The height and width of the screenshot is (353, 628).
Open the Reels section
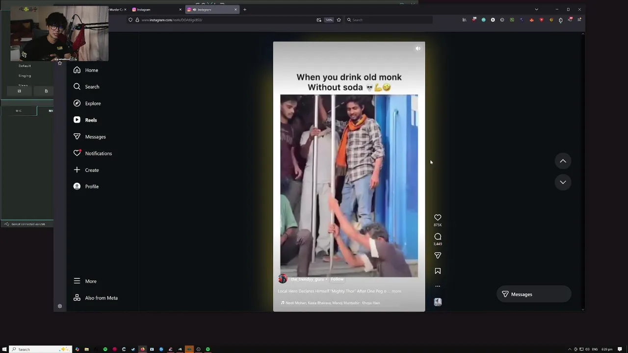[x=85, y=120]
